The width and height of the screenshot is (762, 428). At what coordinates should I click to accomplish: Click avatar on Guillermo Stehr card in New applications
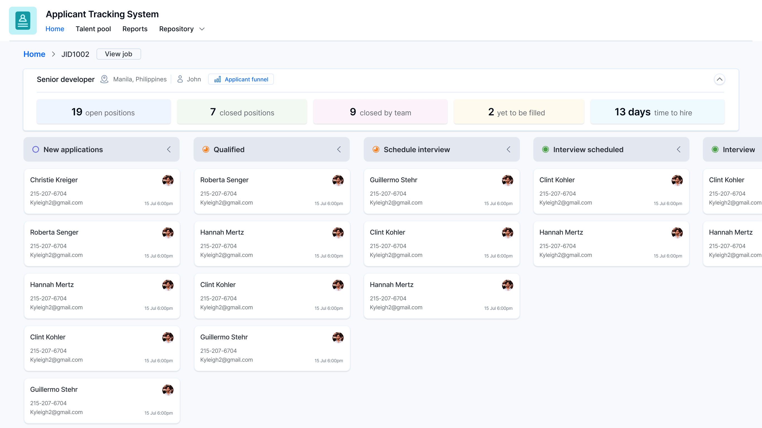tap(168, 390)
